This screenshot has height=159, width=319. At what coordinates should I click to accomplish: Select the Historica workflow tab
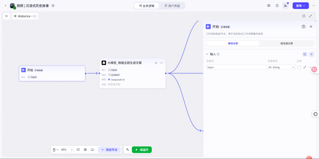(x=25, y=16)
